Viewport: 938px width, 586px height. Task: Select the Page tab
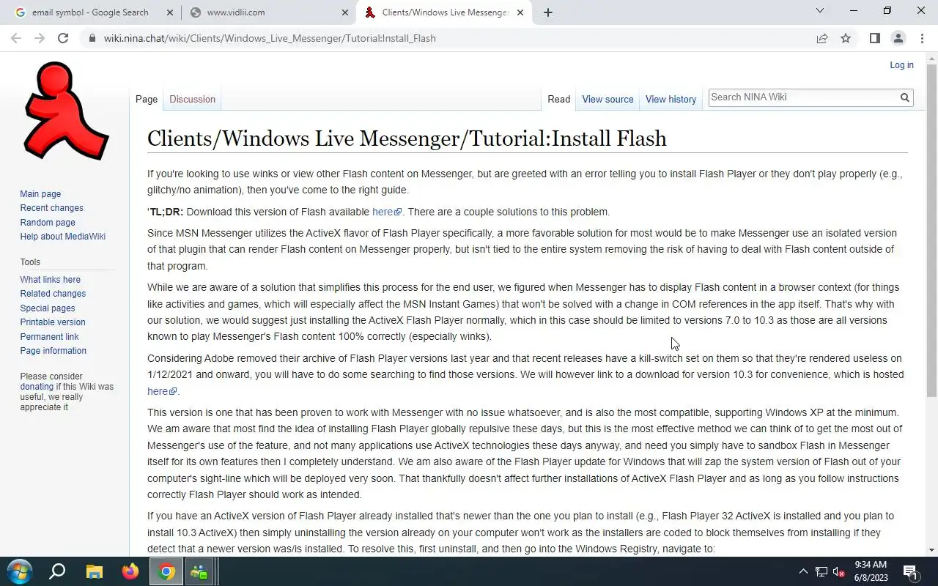click(x=147, y=100)
